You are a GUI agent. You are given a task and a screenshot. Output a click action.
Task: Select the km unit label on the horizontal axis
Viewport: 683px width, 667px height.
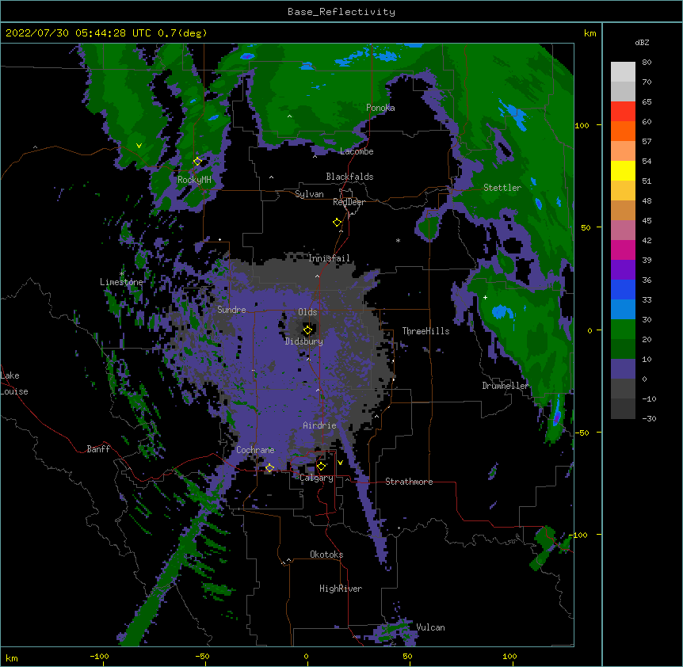12,658
